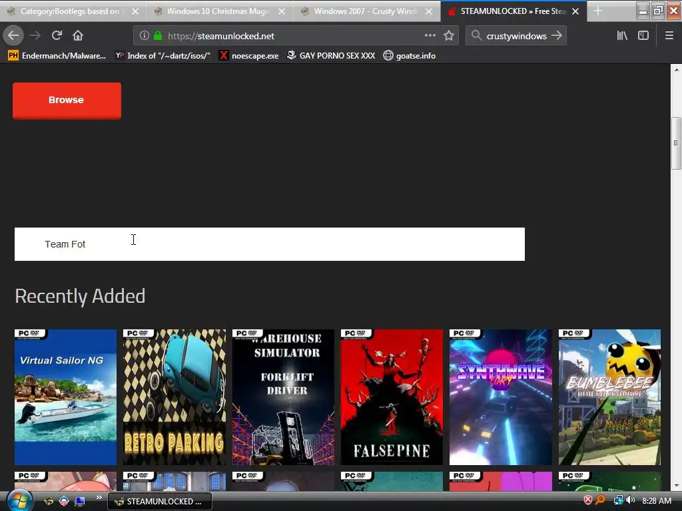Open the browser home page
This screenshot has height=511, width=682.
[x=78, y=36]
